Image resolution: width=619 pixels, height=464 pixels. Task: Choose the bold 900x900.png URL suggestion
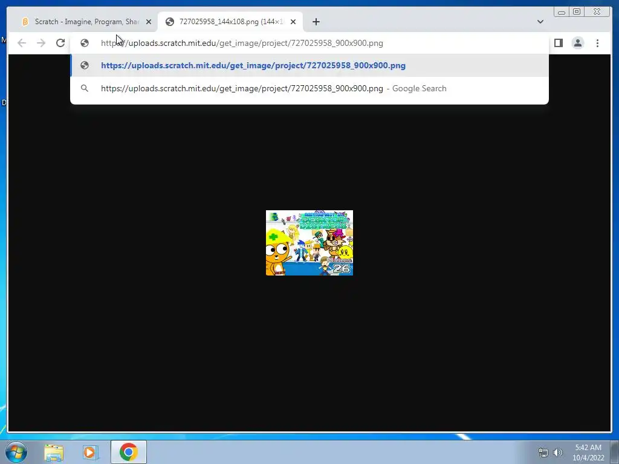[309, 65]
